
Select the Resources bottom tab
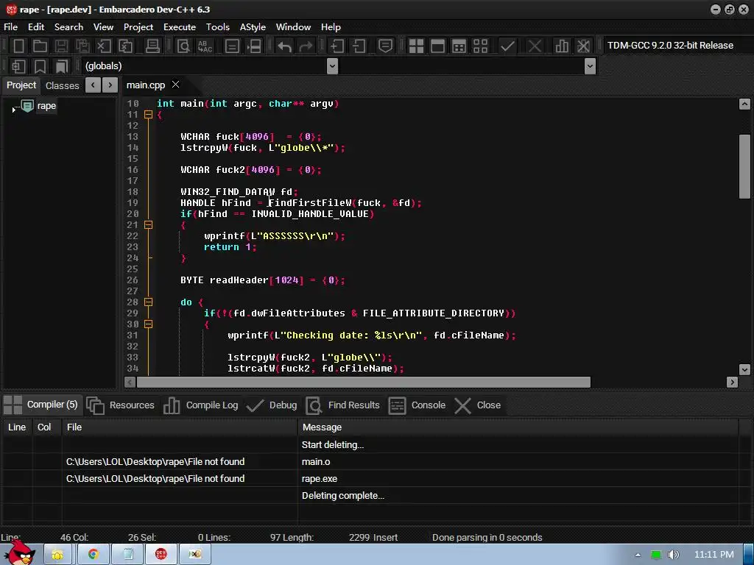pos(121,405)
